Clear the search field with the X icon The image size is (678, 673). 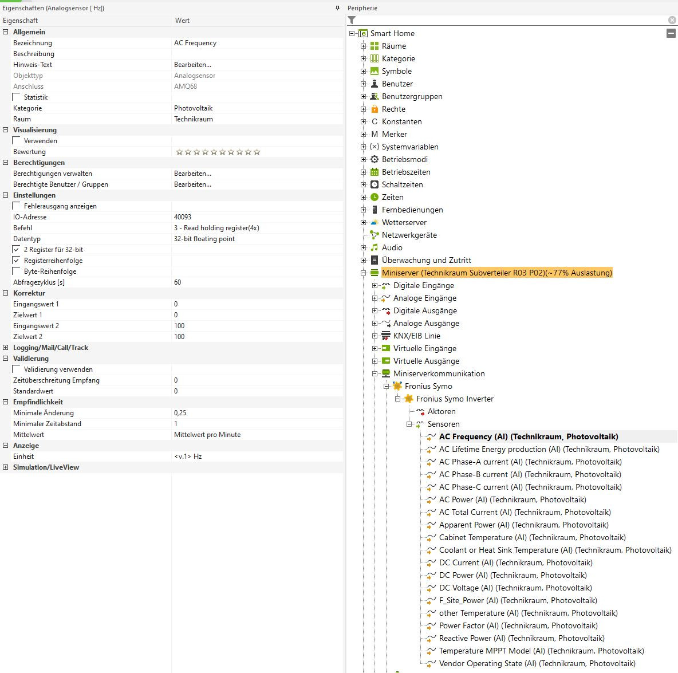click(672, 20)
